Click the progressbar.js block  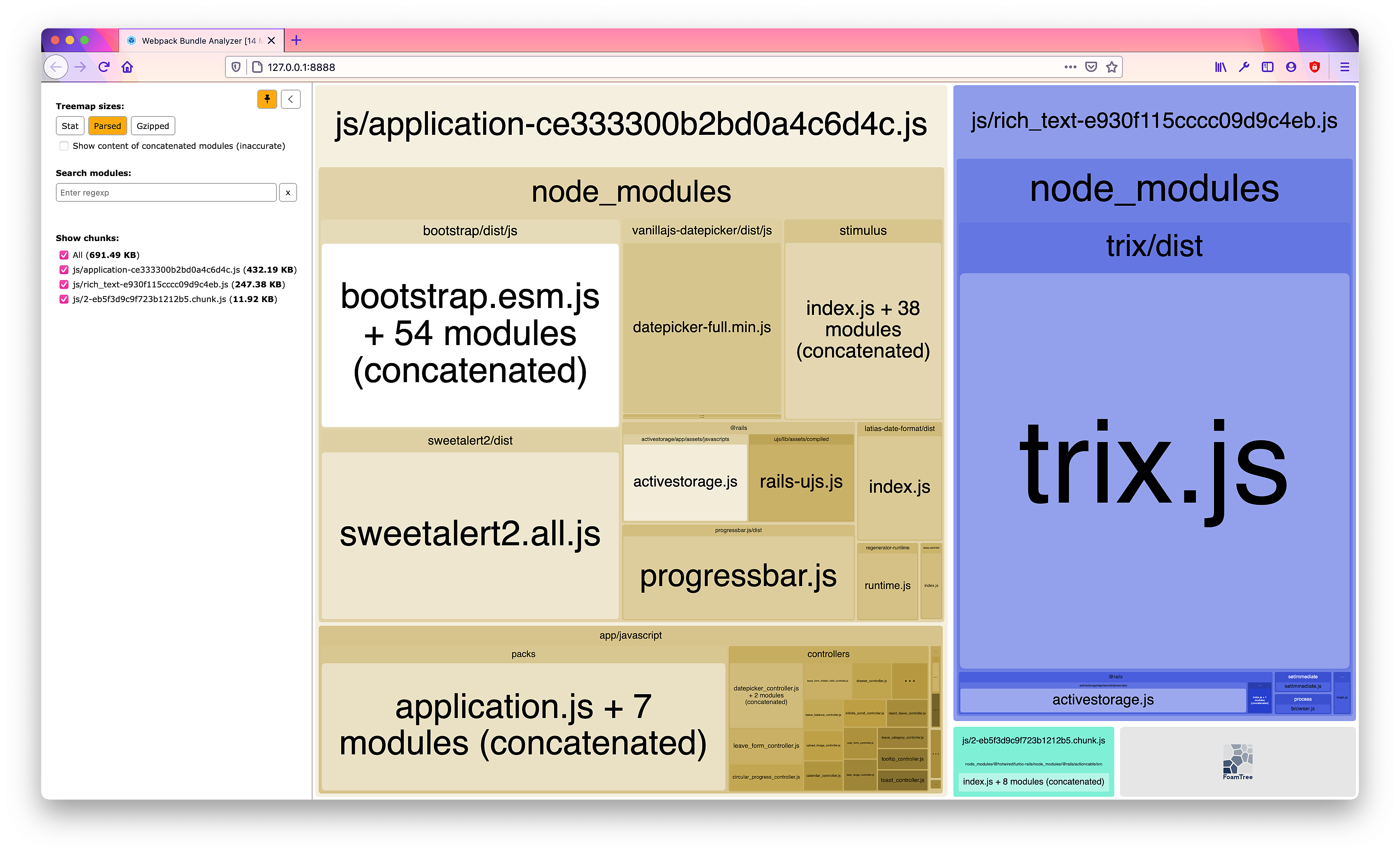[738, 577]
